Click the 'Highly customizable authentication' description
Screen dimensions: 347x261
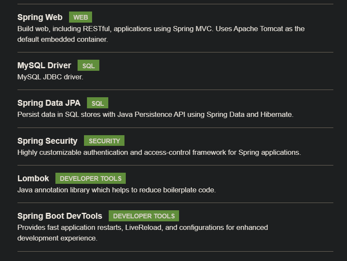pyautogui.click(x=159, y=152)
